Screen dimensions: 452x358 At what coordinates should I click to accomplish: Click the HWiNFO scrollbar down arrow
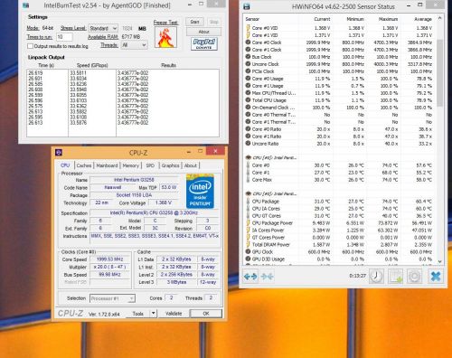point(439,261)
